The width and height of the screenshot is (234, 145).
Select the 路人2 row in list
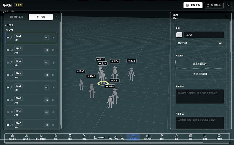[31, 50]
